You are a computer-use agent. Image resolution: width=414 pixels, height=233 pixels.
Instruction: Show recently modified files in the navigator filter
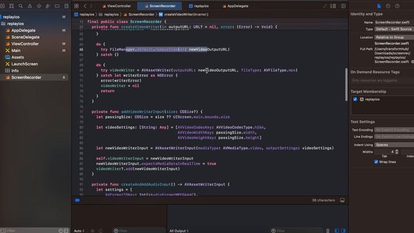(x=61, y=230)
